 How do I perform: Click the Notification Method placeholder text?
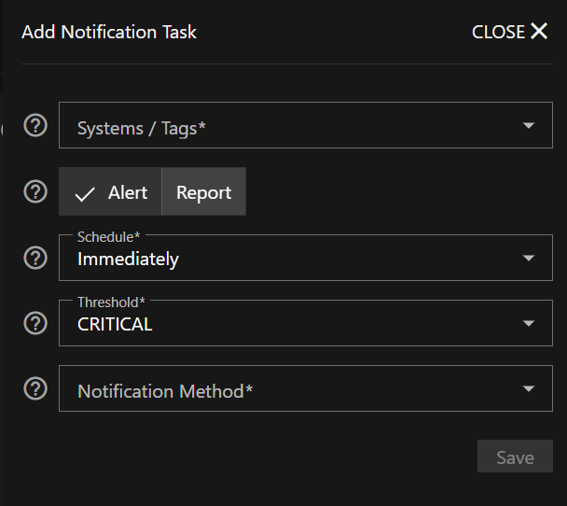point(165,391)
